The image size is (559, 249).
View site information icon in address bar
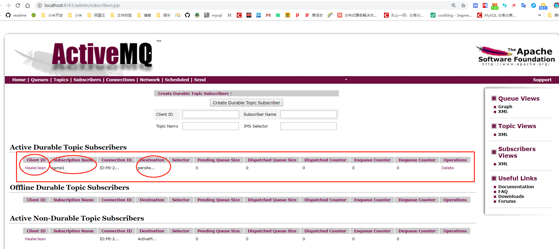(x=39, y=5)
